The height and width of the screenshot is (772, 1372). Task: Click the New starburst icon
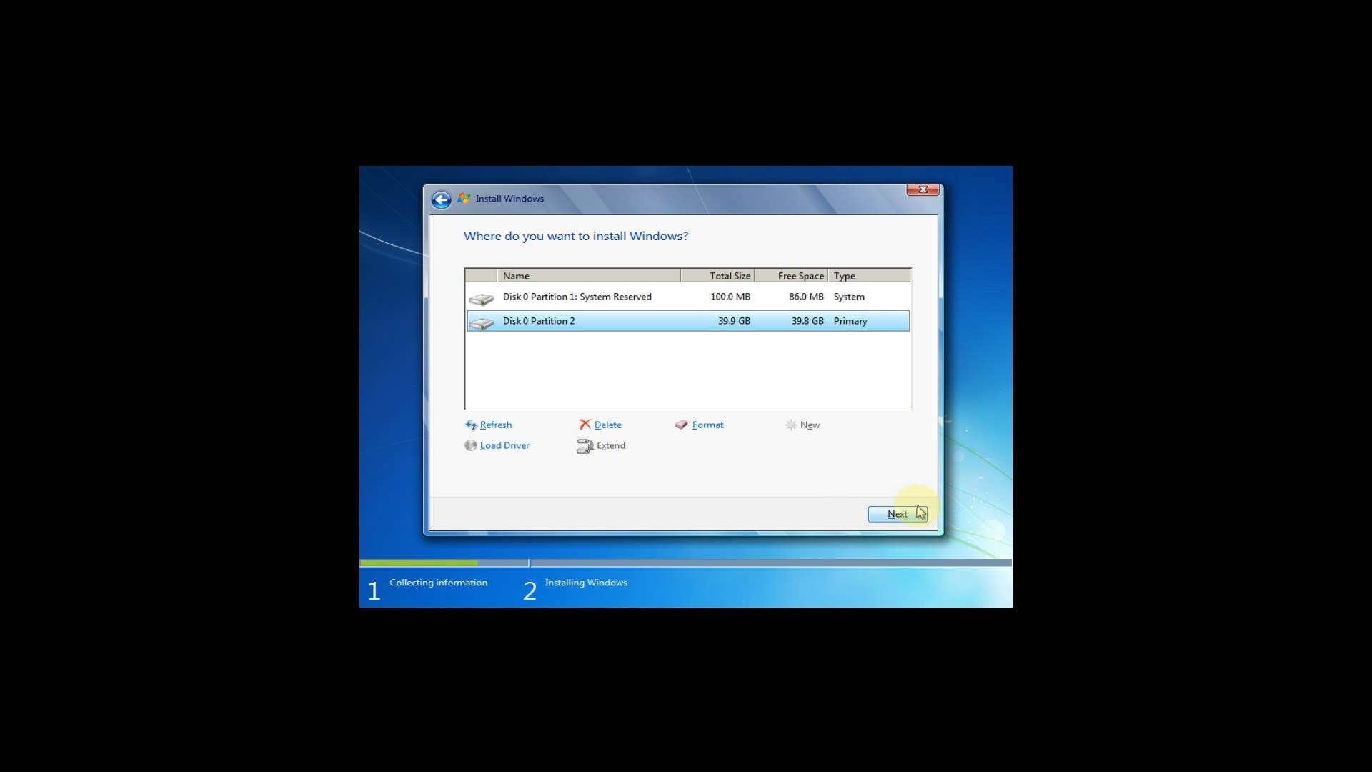click(791, 425)
